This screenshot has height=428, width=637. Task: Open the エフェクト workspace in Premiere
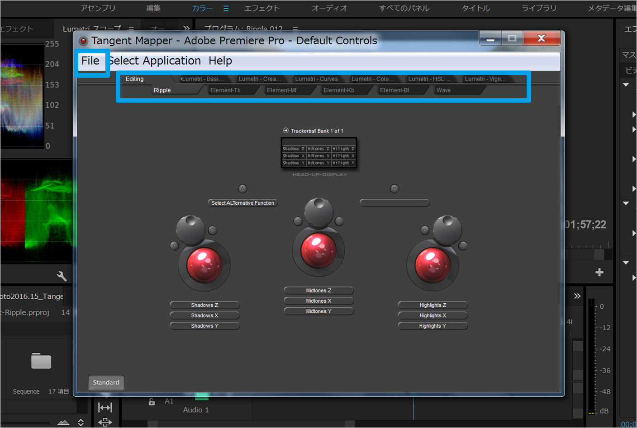pos(262,8)
